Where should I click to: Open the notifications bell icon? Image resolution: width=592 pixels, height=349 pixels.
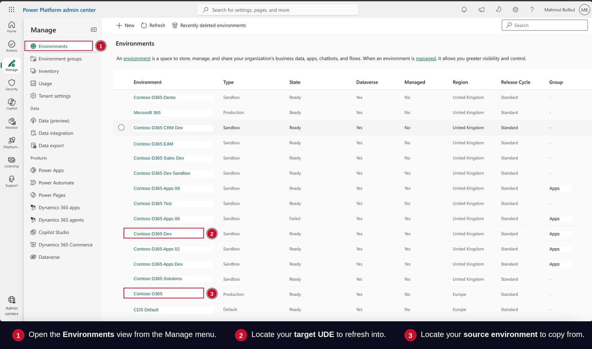point(464,10)
